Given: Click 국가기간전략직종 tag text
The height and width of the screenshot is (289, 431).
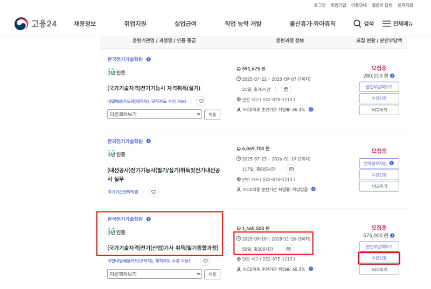Looking at the screenshot, I should 123,192.
